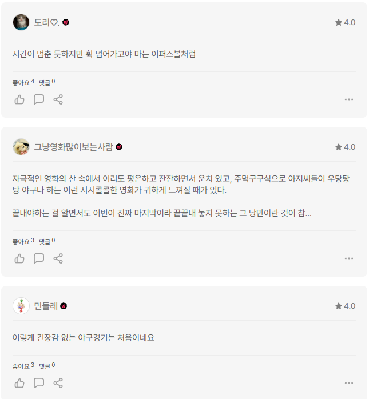Image resolution: width=369 pixels, height=399 pixels.
Task: Open 그냥영화많이보는사람's avatar
Action: click(x=21, y=147)
